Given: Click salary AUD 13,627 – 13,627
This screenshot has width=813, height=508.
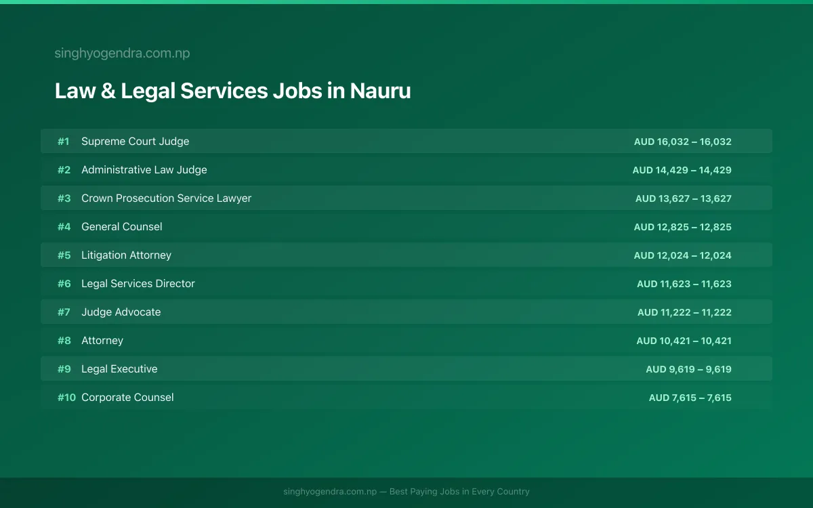Looking at the screenshot, I should coord(684,198).
